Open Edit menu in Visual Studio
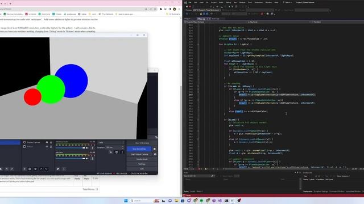 pos(195,2)
